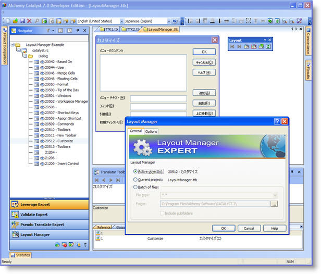Expand Navigator footer configure buttons chevron

[85, 245]
